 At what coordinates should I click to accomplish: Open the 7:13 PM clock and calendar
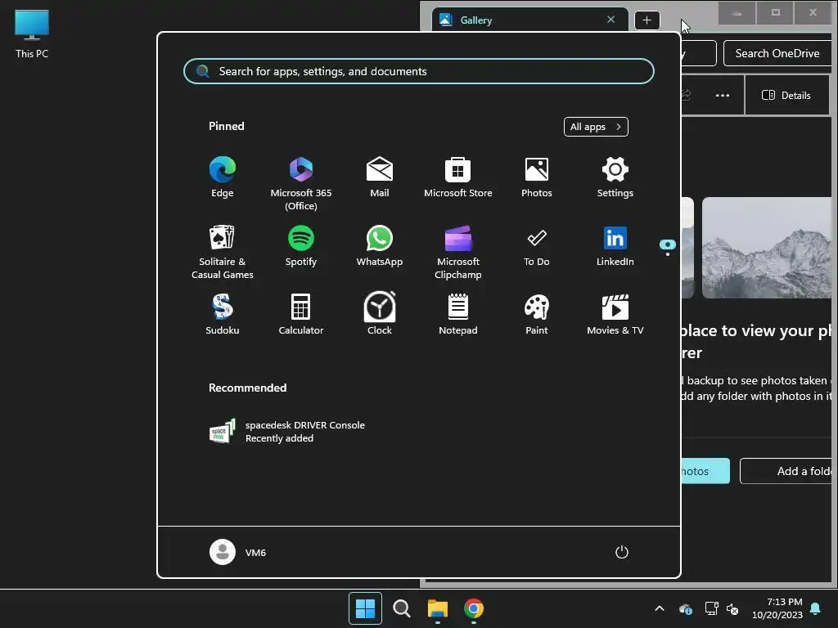[x=777, y=608]
